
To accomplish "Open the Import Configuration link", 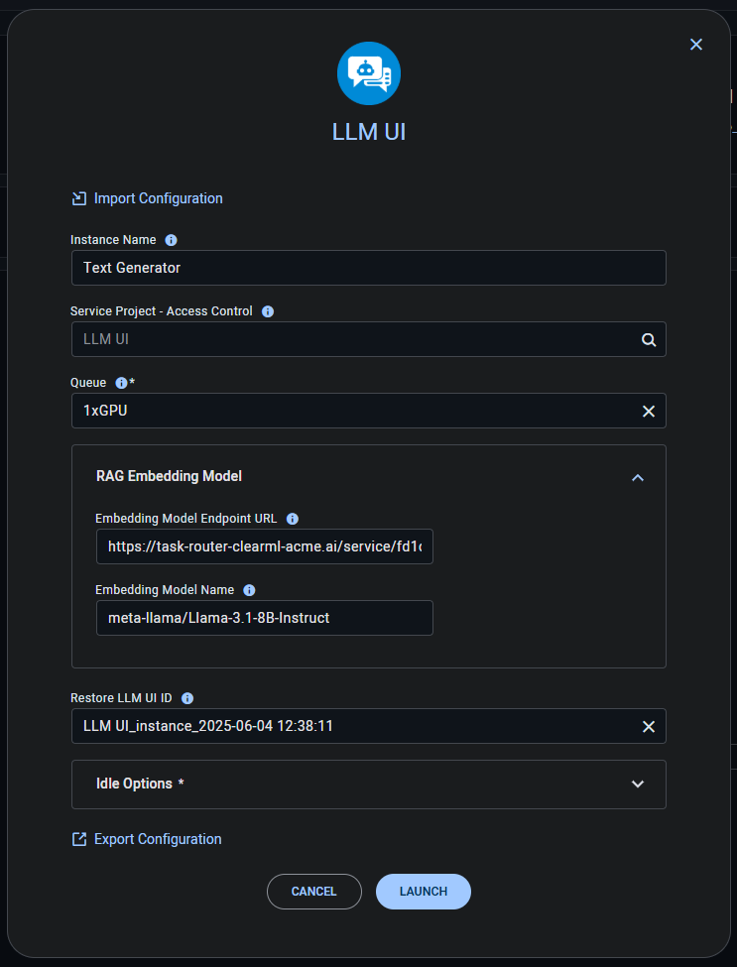I will (158, 197).
